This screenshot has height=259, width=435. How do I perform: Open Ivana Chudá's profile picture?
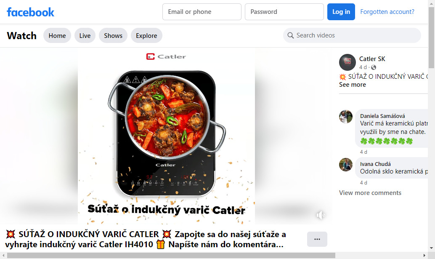(346, 165)
